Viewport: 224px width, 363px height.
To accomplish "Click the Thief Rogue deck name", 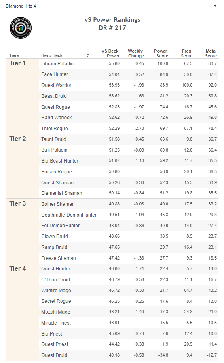I will point(55,129).
